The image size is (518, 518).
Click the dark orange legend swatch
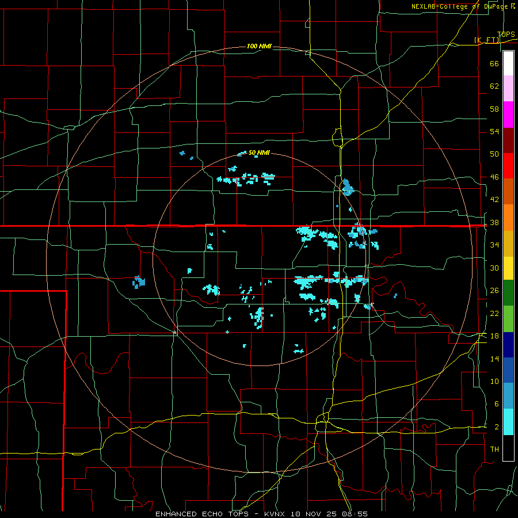[x=508, y=191]
